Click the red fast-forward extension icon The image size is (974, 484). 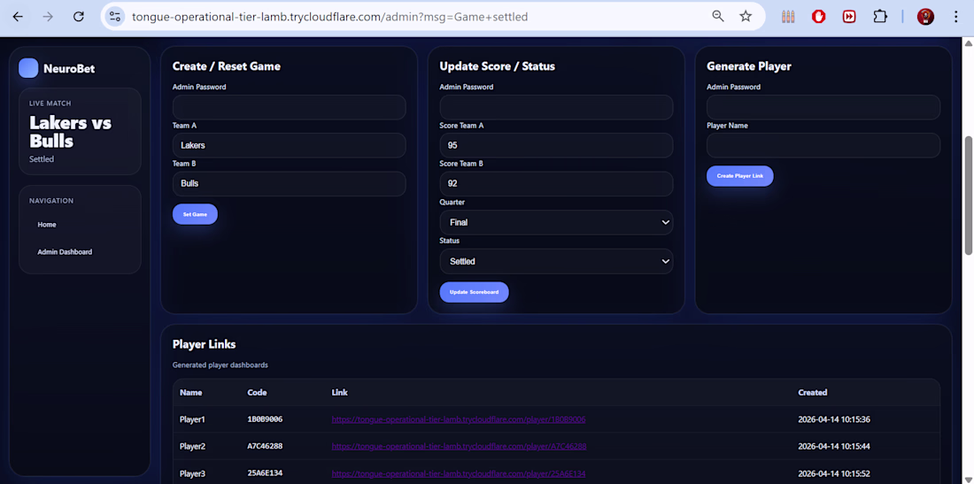tap(849, 17)
